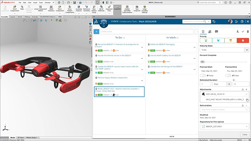Click Show Hidden Components
Image resolution: width=251 pixels, height=141 pixels.
tap(70, 9)
